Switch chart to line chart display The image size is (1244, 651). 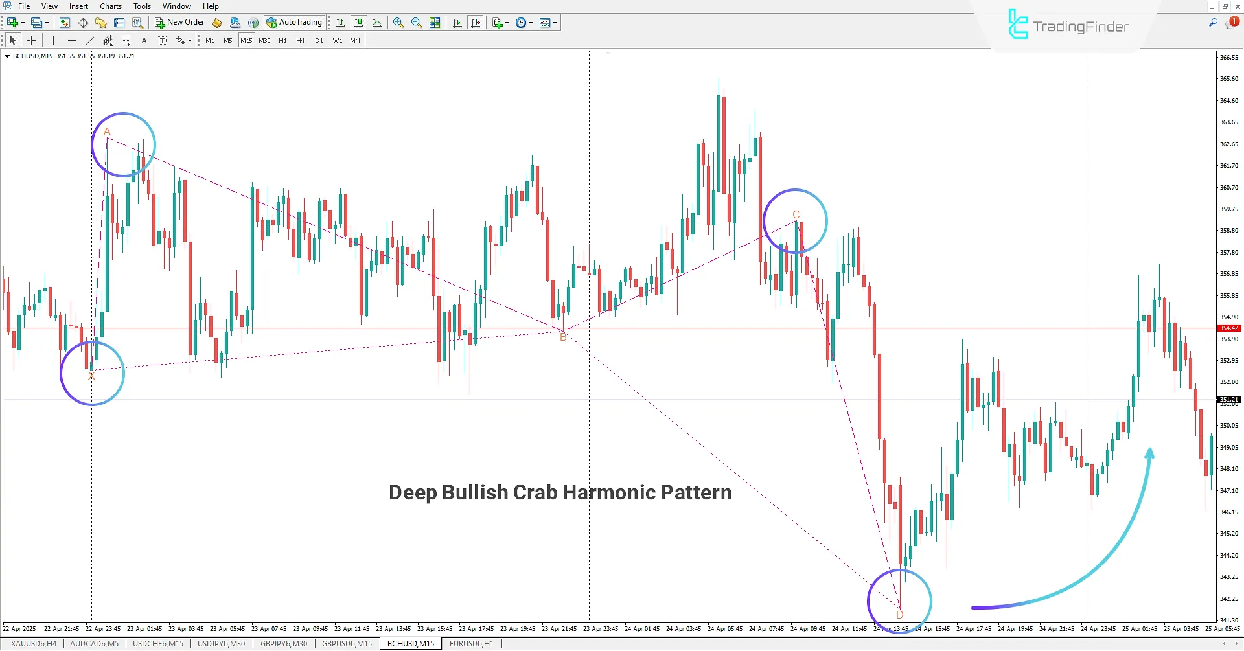[378, 22]
